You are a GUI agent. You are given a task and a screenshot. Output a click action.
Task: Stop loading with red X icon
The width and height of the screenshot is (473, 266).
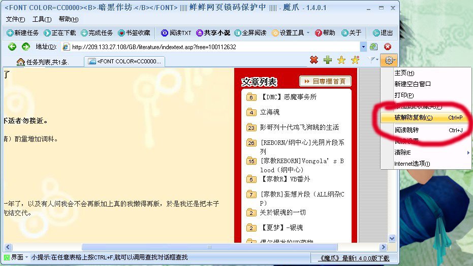pos(388,47)
